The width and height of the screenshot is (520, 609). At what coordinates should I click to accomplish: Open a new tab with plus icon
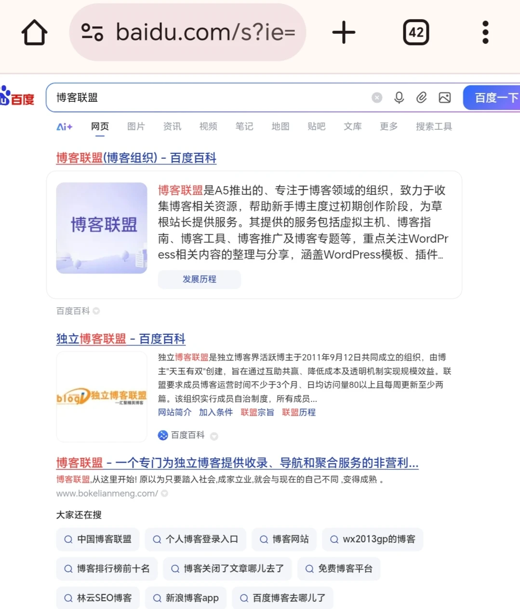(344, 32)
